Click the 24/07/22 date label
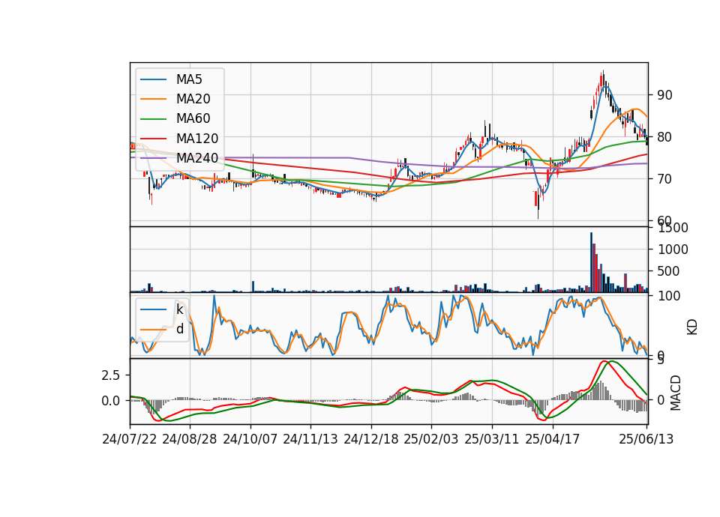This screenshot has width=720, height=517. [x=130, y=440]
